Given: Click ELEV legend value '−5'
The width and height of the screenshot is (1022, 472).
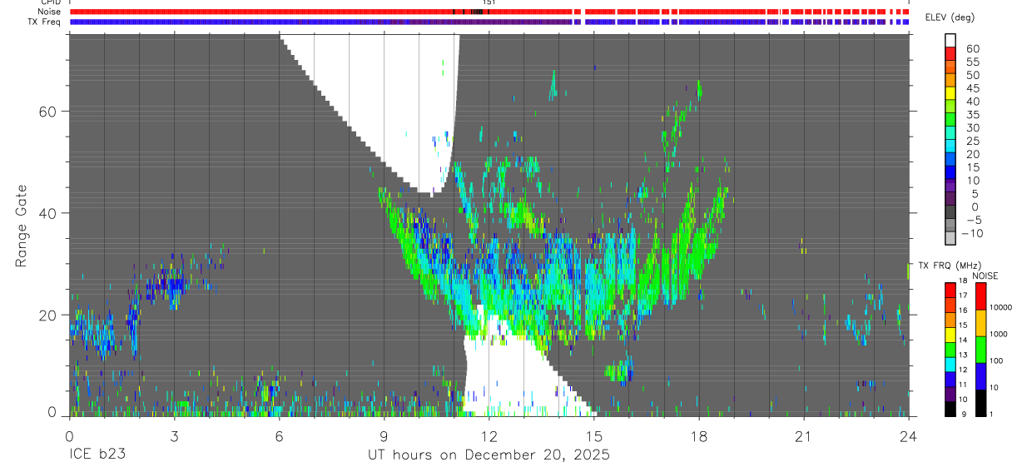Looking at the screenshot, I should pyautogui.click(x=973, y=221).
